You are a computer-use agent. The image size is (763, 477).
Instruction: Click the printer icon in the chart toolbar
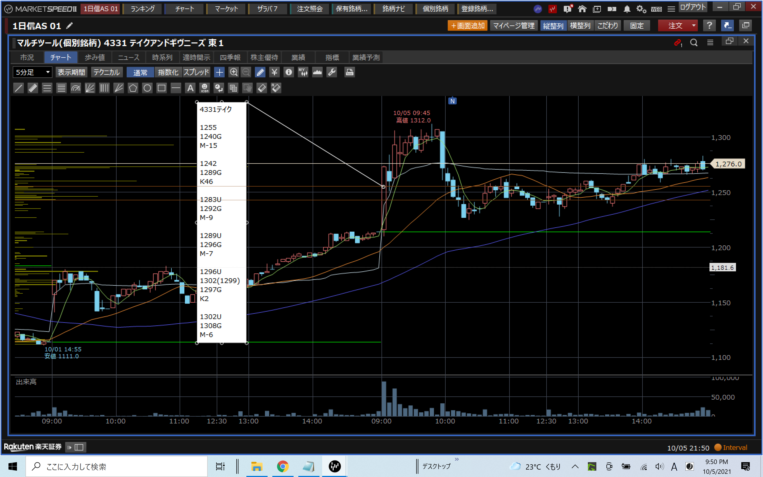tap(349, 72)
